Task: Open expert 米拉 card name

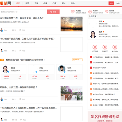Action: click(x=41, y=68)
